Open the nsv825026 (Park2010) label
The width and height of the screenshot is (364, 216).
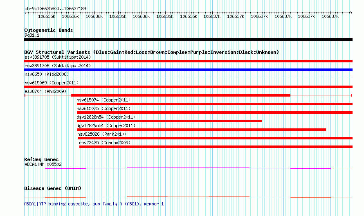[x=102, y=134]
